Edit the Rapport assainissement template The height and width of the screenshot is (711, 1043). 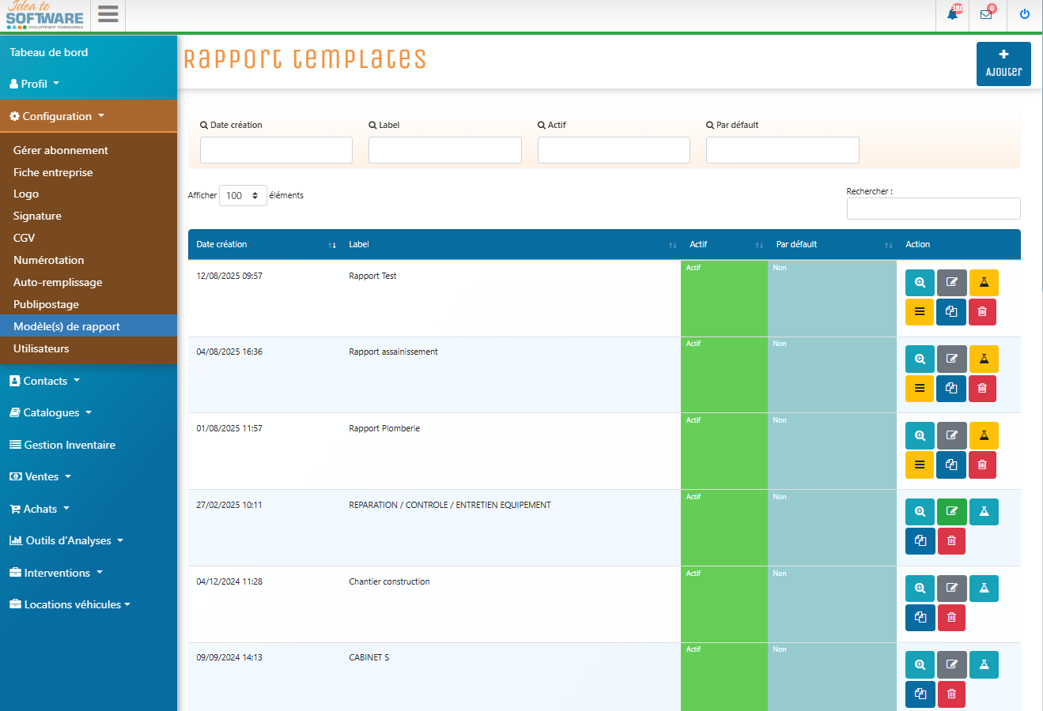click(x=952, y=359)
